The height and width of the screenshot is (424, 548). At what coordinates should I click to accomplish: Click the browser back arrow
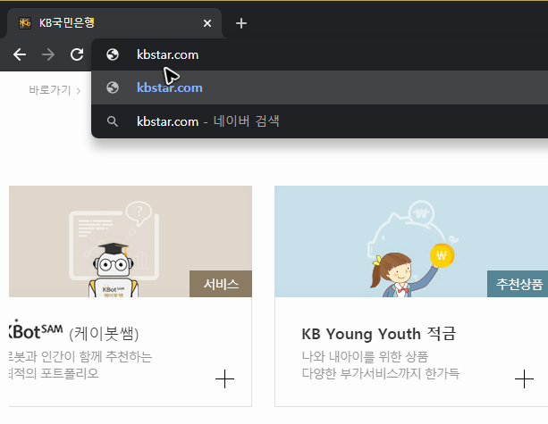[20, 54]
